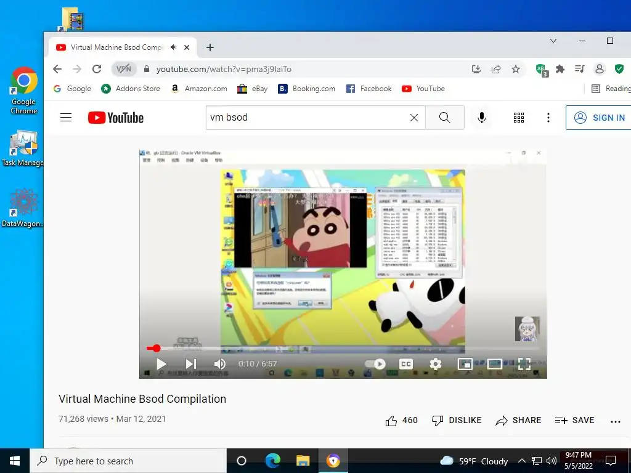The width and height of the screenshot is (631, 473).
Task: Open the Addons Store bookmark
Action: (x=131, y=89)
